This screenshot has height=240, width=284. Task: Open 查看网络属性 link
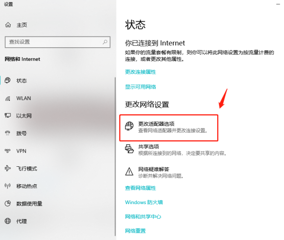(141, 188)
